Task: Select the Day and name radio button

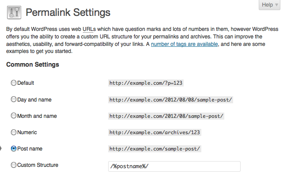Action: [x=14, y=100]
